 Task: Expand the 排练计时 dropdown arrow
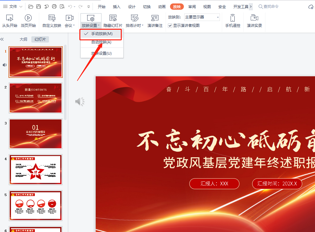(x=143, y=25)
